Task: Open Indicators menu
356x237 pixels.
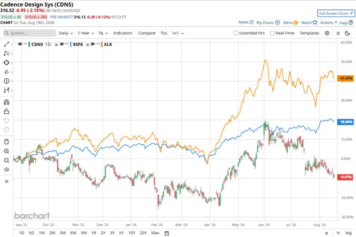Action: (x=123, y=33)
